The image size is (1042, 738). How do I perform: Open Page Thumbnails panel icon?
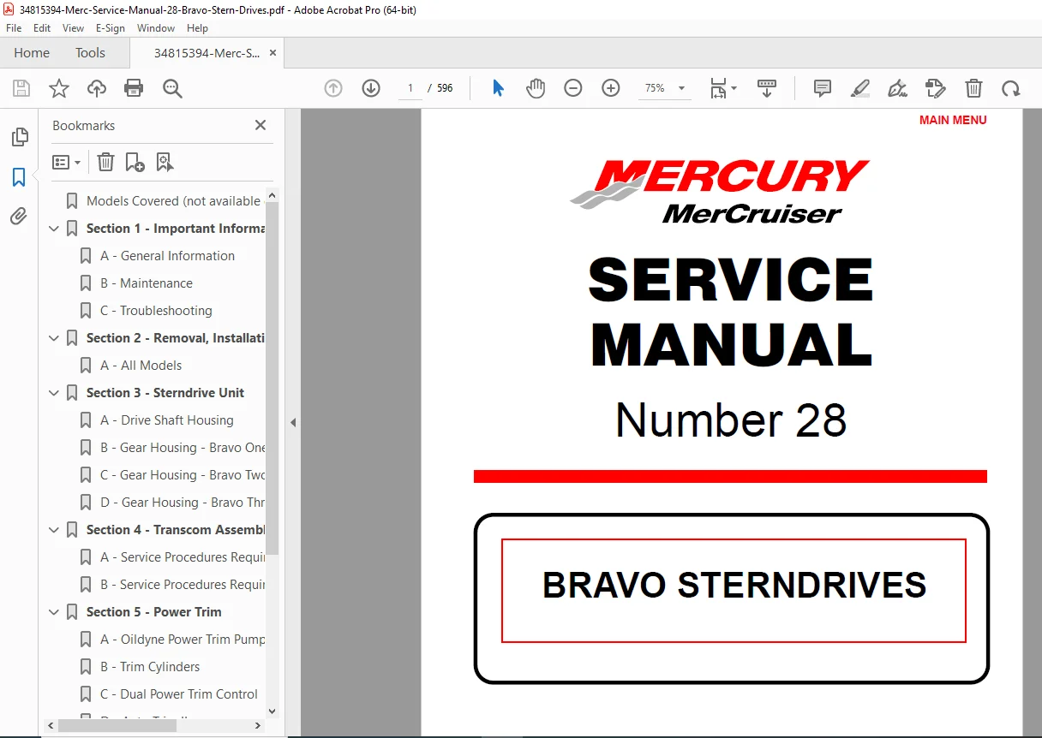[x=19, y=137]
